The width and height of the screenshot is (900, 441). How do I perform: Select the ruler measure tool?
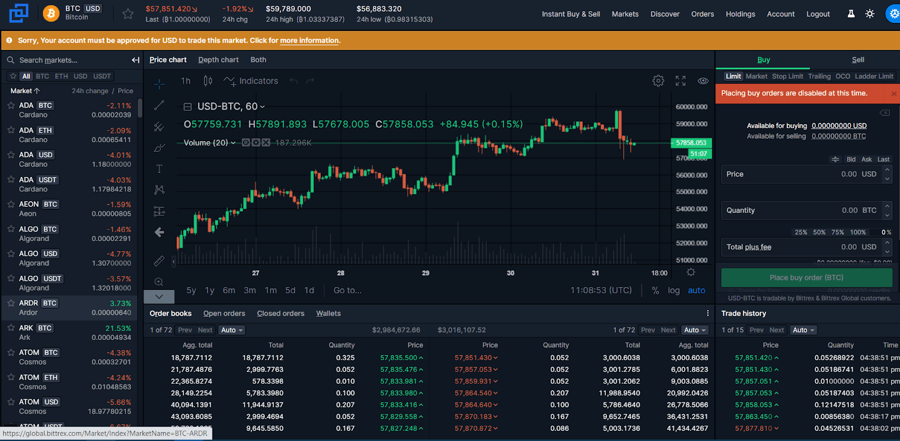(x=160, y=261)
